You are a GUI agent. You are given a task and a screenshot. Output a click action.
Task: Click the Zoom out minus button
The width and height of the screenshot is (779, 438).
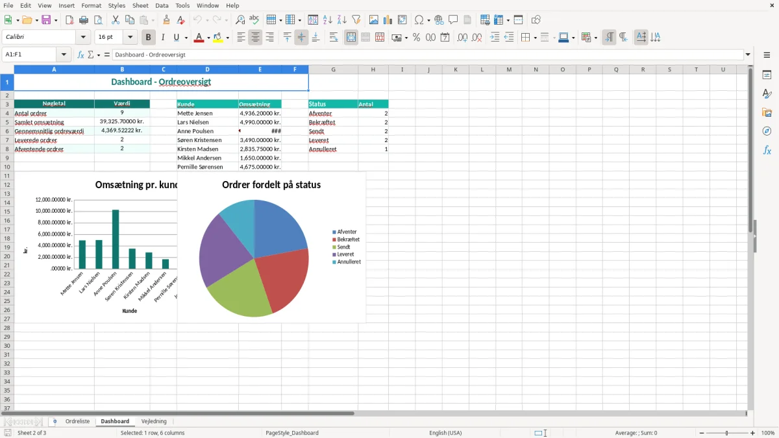tap(702, 433)
